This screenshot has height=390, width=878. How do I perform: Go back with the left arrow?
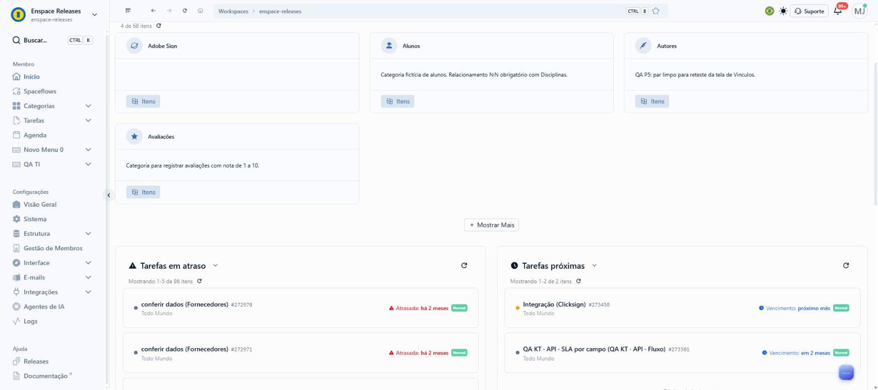153,11
